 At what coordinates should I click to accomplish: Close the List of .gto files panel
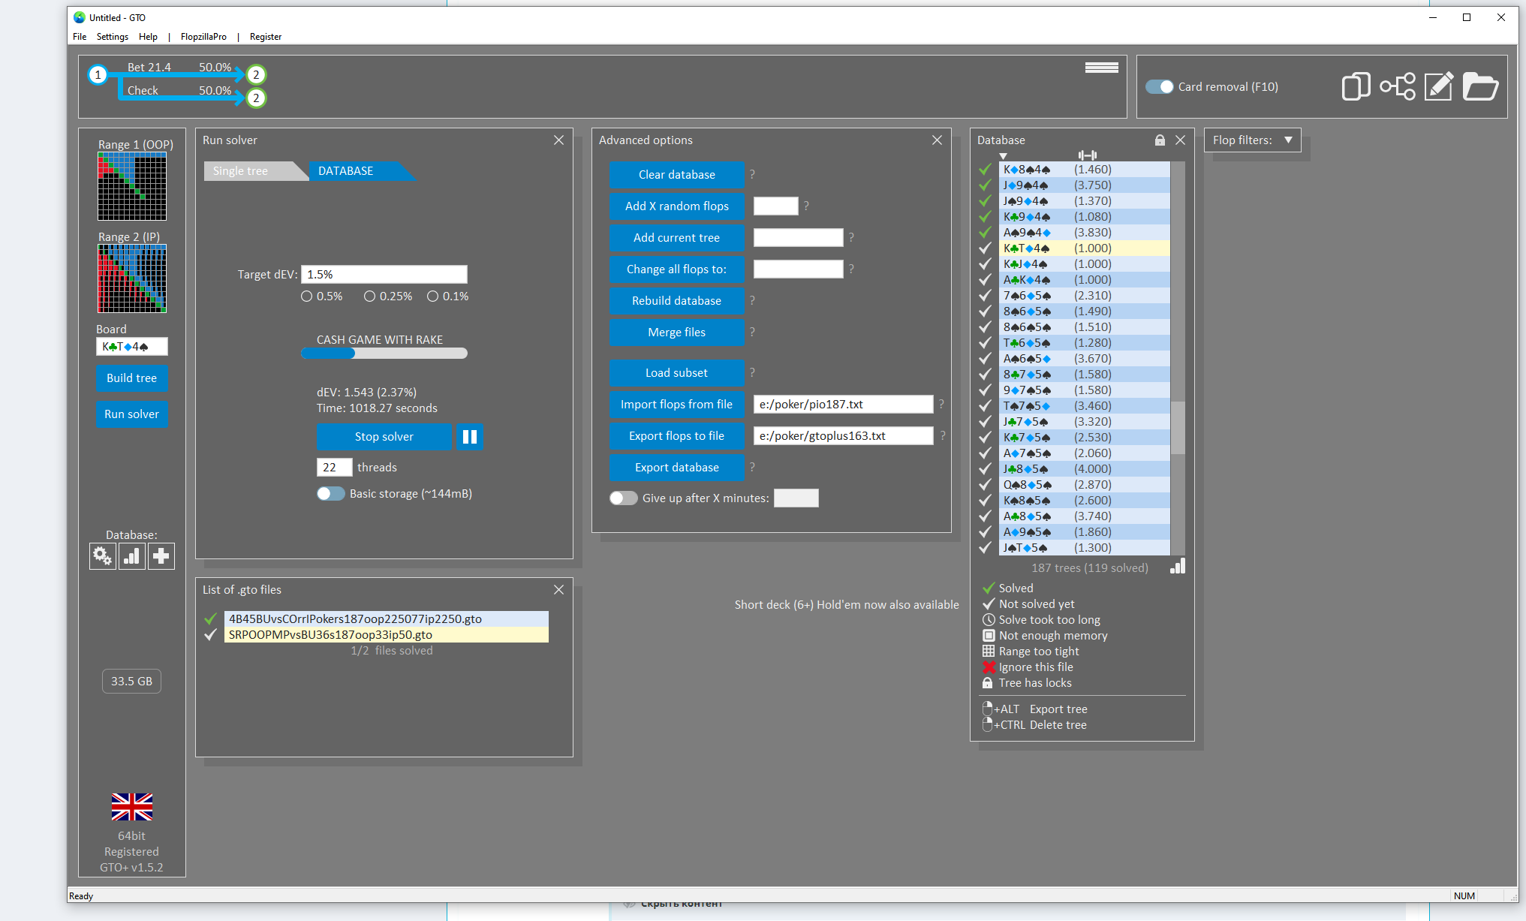coord(558,590)
